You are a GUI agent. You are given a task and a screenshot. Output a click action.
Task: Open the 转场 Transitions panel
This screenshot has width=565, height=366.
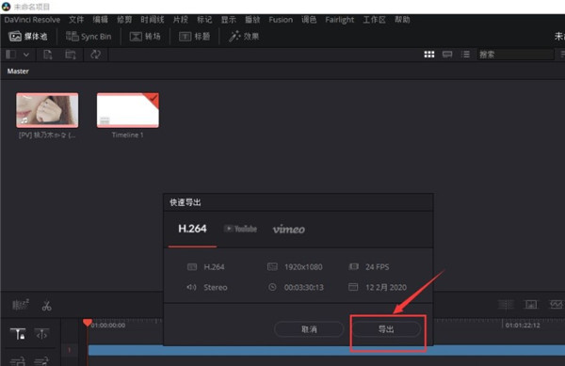pos(145,37)
